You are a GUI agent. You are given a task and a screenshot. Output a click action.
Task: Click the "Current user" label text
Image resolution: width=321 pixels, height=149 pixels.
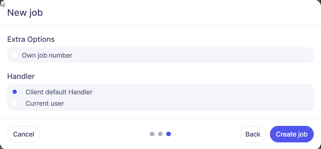(x=45, y=103)
